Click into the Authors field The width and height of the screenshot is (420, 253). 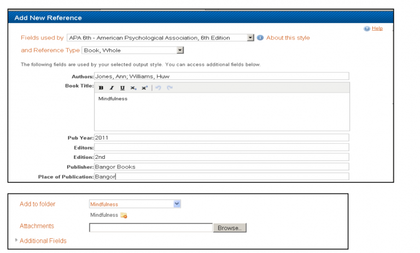pyautogui.click(x=221, y=76)
